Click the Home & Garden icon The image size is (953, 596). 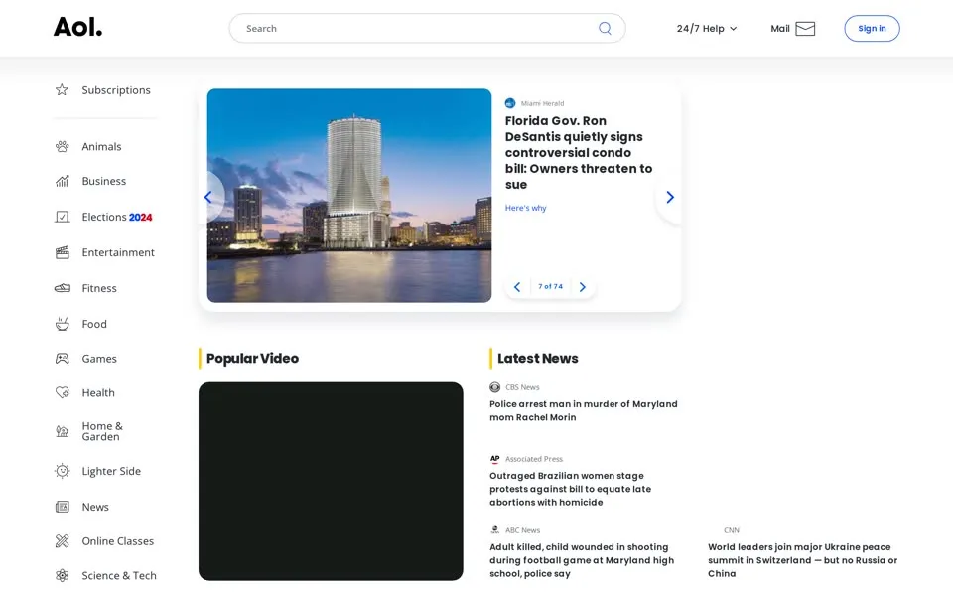click(62, 431)
